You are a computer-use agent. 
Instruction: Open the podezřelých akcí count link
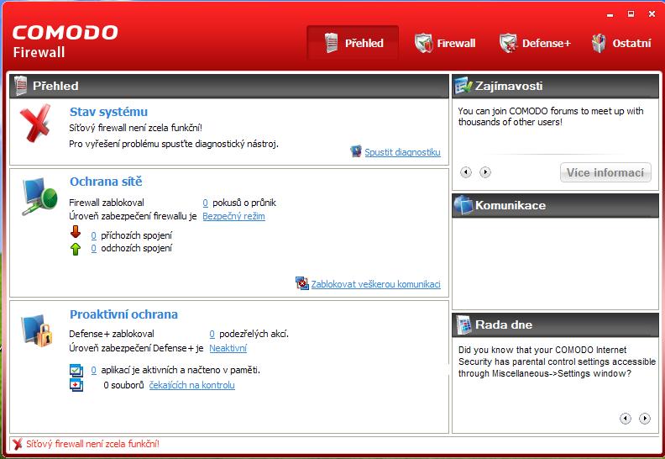[212, 335]
